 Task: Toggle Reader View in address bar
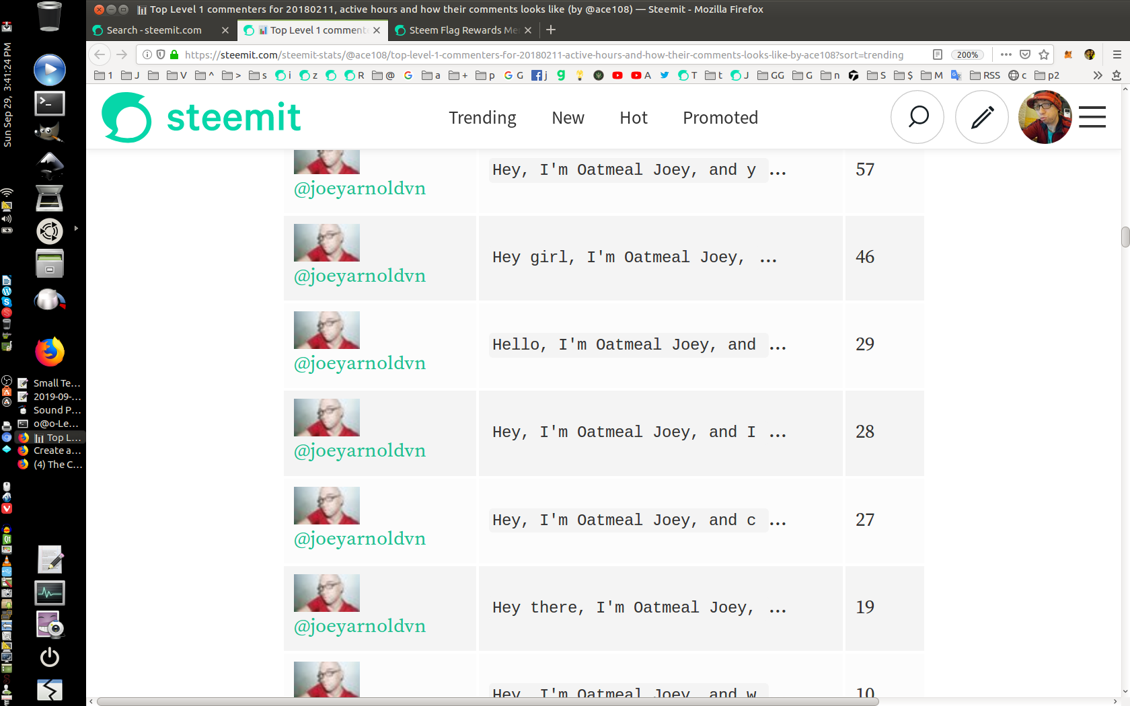tap(937, 54)
